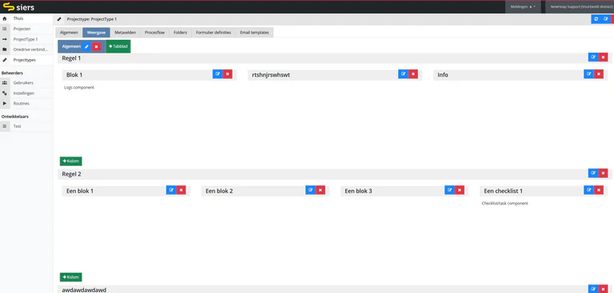Click the Regel 2 heading
The height and width of the screenshot is (293, 614).
tap(71, 174)
